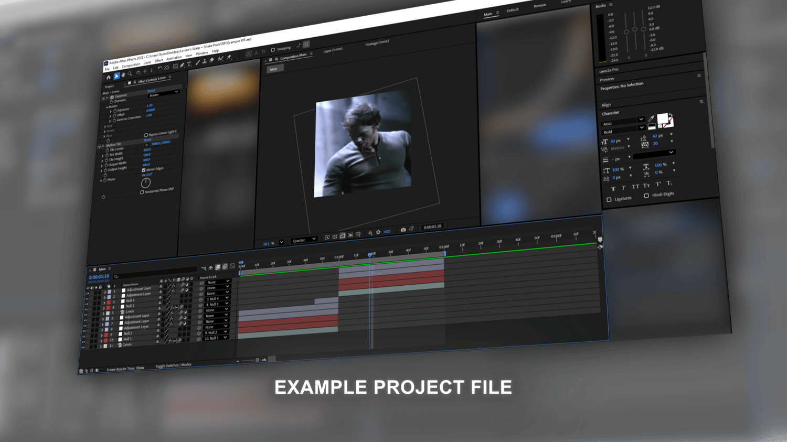This screenshot has height=442, width=787.
Task: Select the Pen tool
Action: (x=182, y=66)
